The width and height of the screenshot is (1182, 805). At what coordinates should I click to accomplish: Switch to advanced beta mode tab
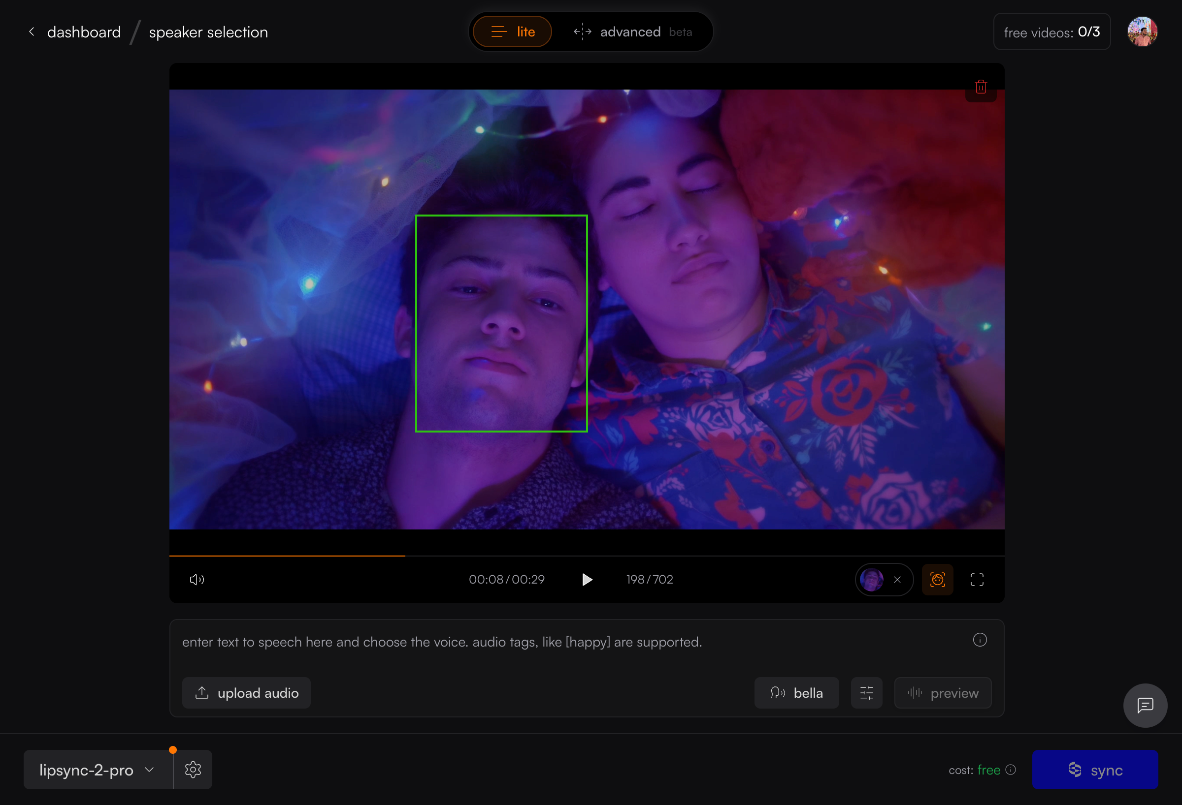click(632, 31)
